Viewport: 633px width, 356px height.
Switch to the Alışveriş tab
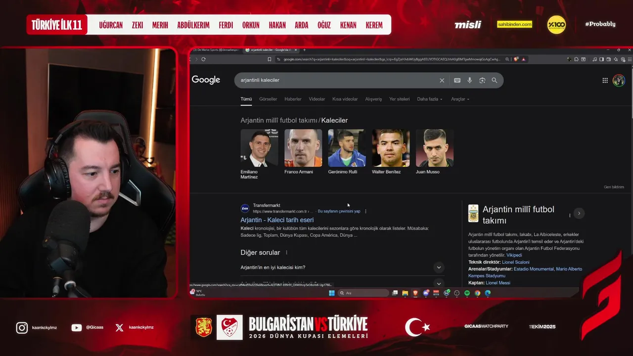(x=373, y=99)
